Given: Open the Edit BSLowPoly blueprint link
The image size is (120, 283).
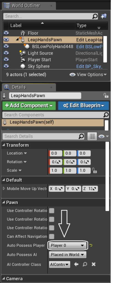Looking at the screenshot, I should coord(89,46).
